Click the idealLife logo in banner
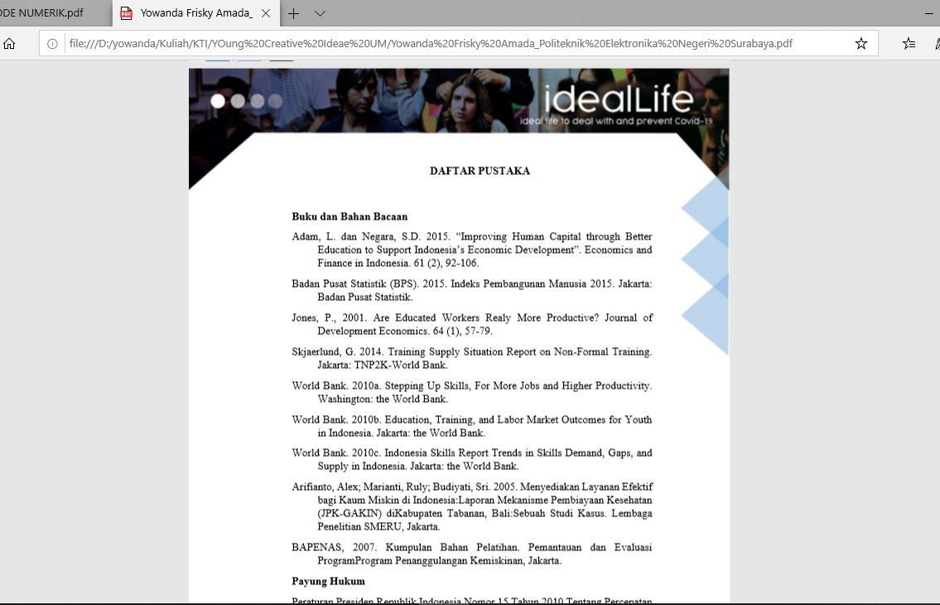 click(619, 99)
